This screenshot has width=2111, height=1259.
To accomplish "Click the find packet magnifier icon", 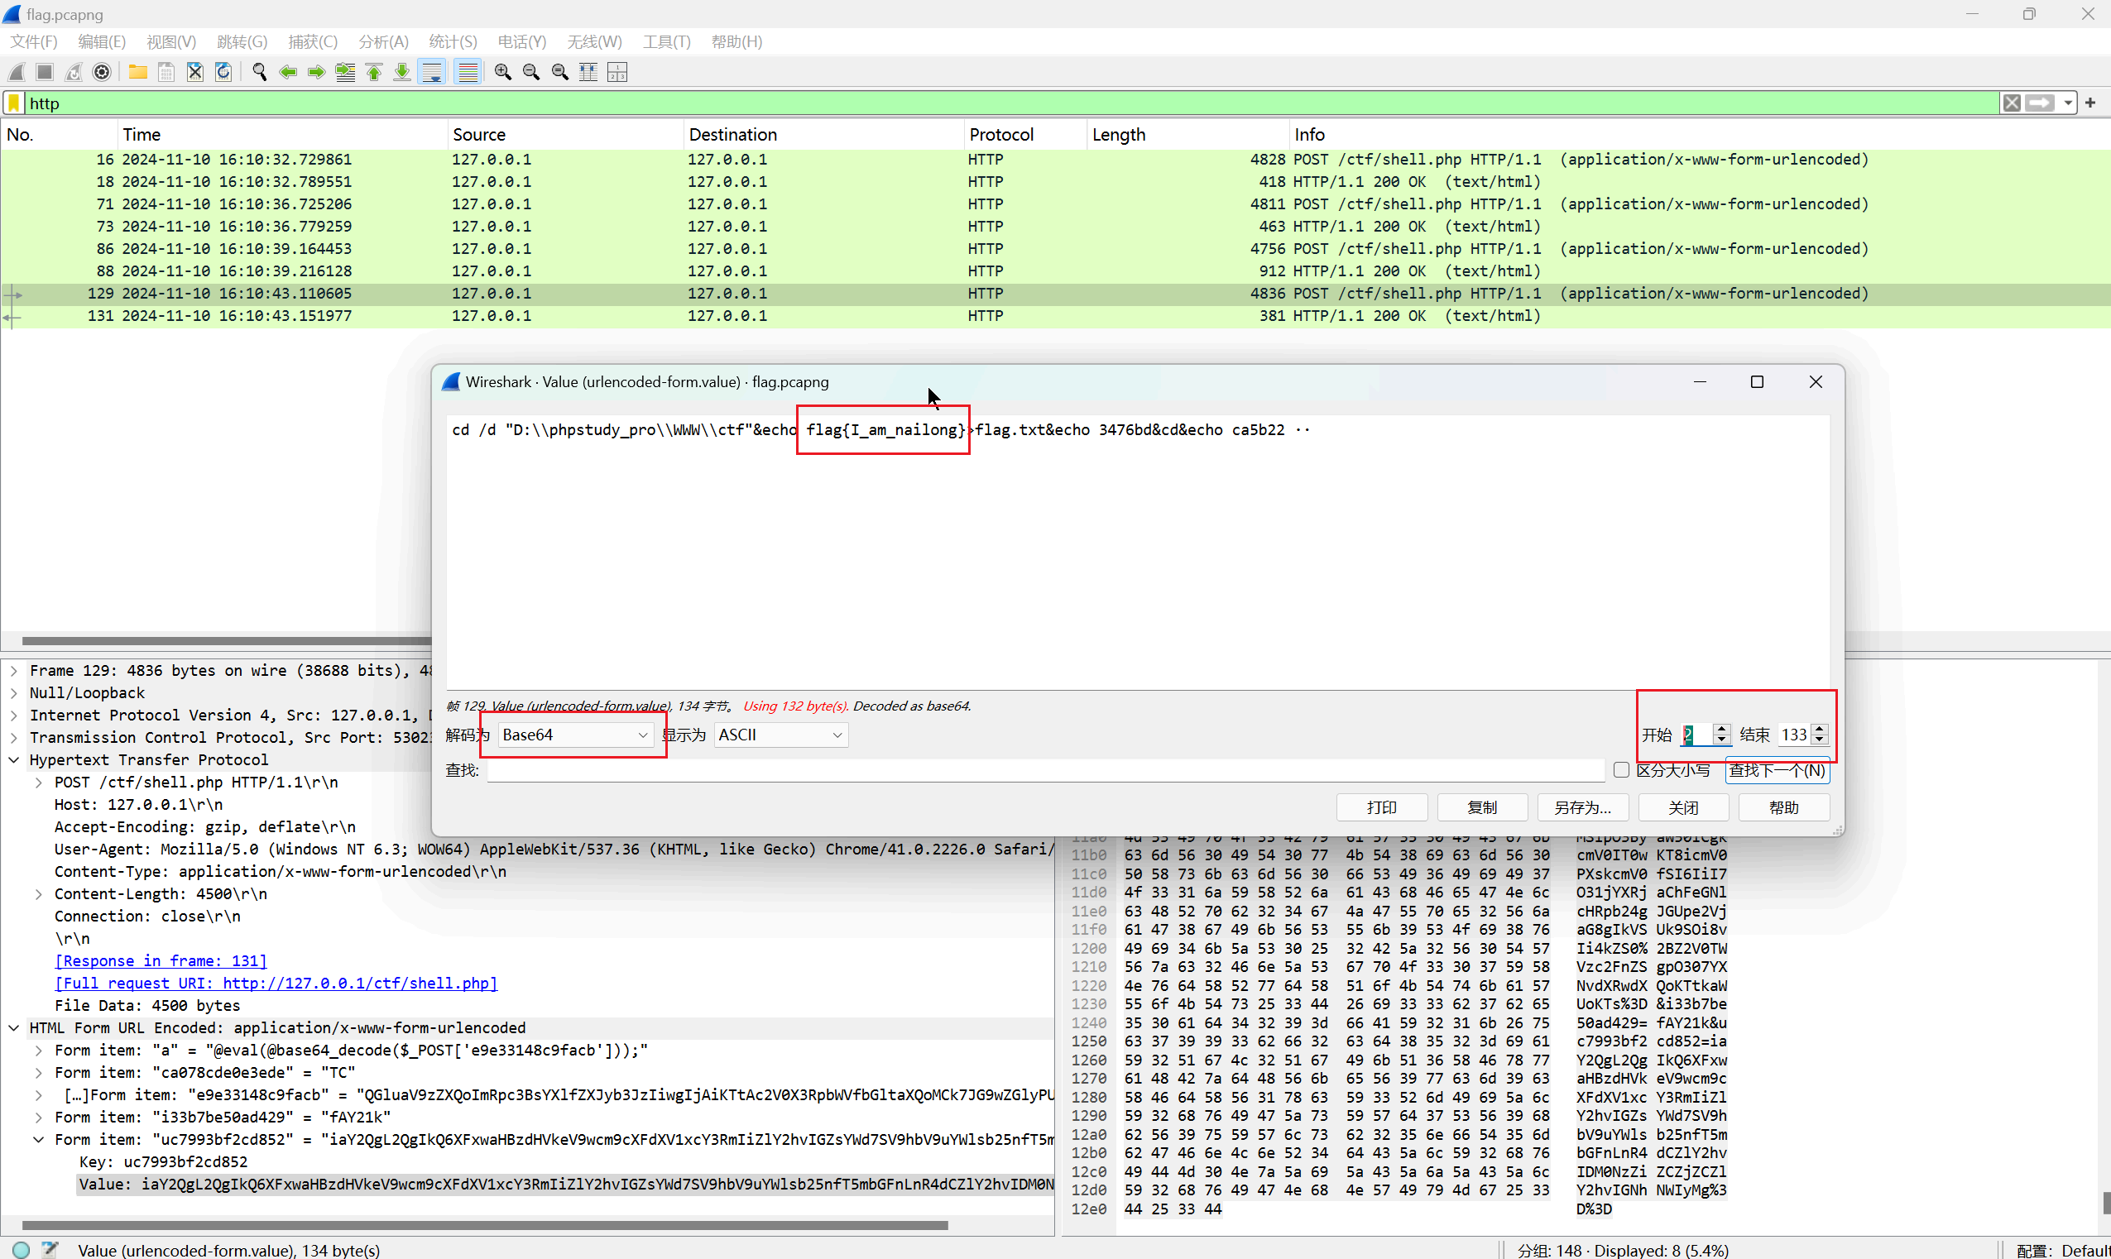I will click(x=260, y=72).
